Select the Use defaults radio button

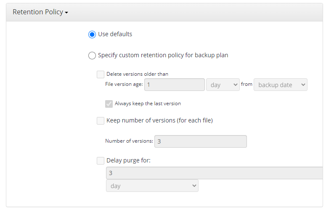[92, 35]
